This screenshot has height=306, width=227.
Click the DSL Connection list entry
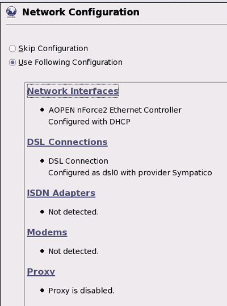click(78, 161)
